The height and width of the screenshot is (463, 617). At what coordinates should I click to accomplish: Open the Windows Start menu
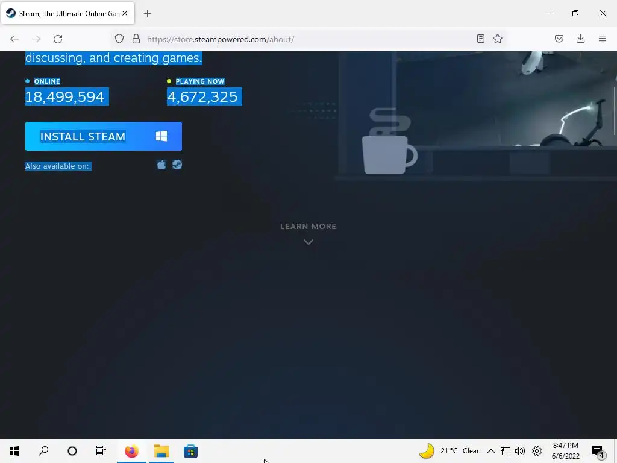click(14, 451)
